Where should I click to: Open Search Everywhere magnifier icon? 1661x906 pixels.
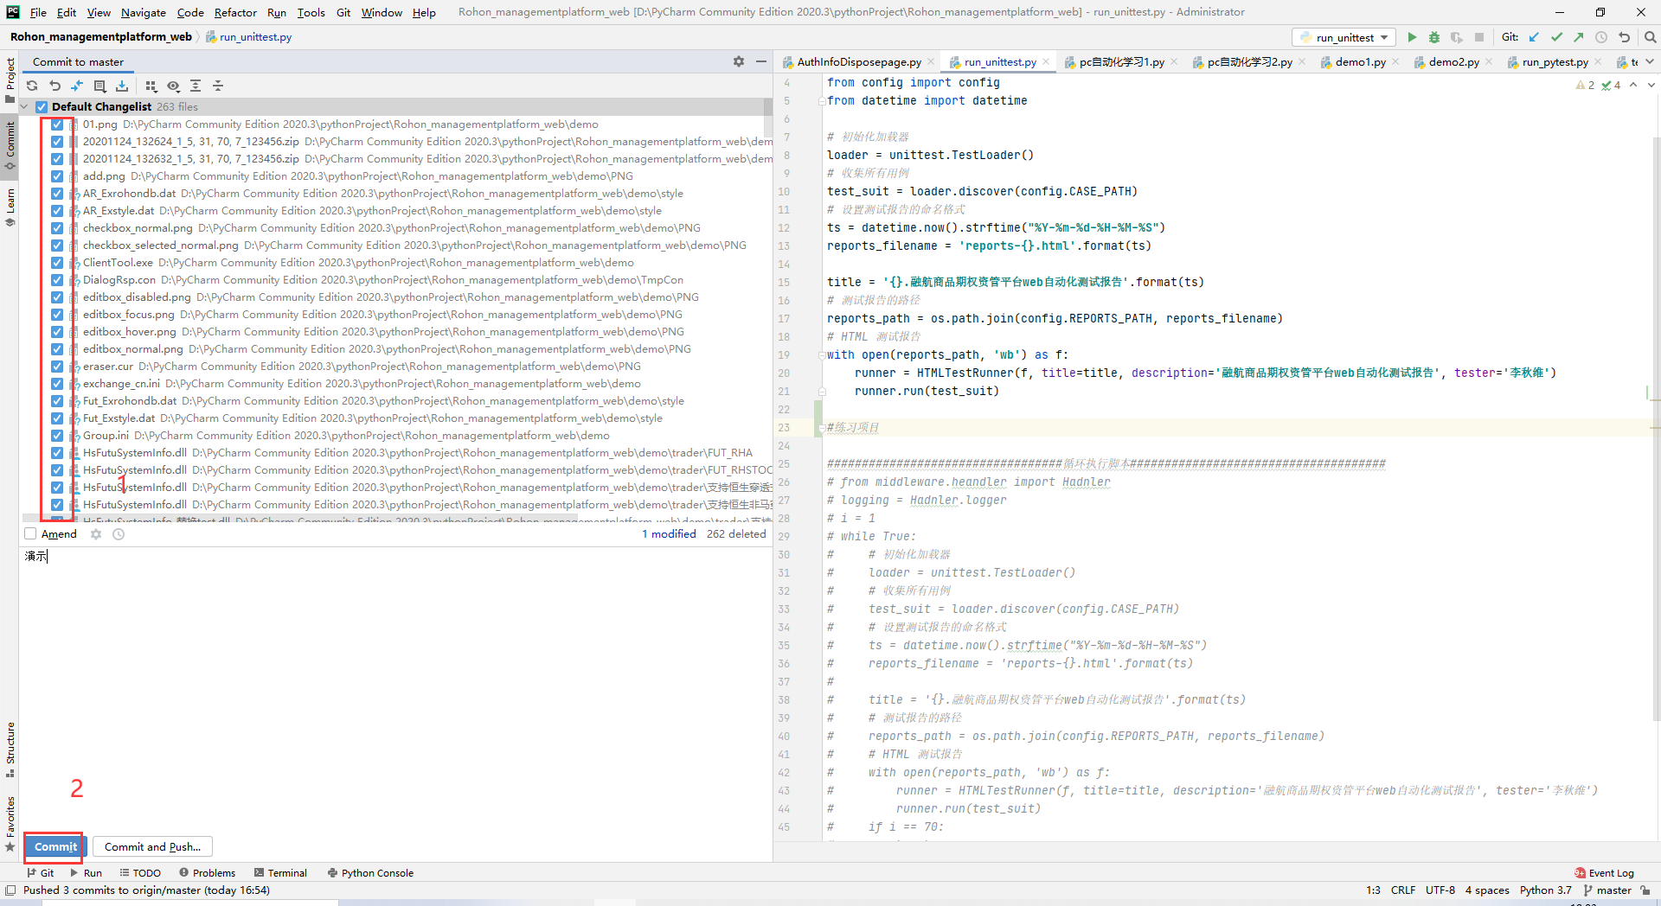[x=1650, y=37]
